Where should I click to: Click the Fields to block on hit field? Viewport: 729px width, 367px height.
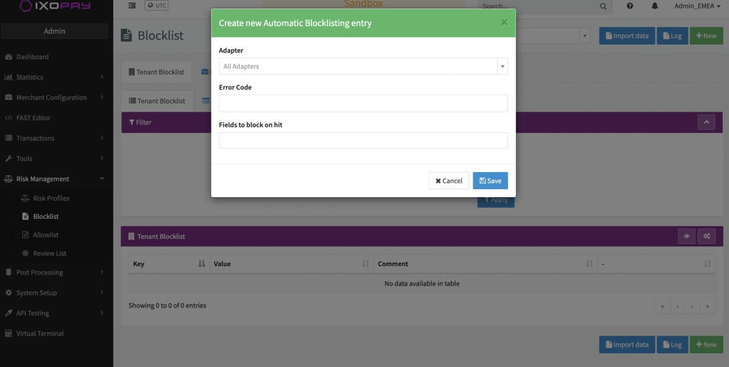(x=363, y=141)
